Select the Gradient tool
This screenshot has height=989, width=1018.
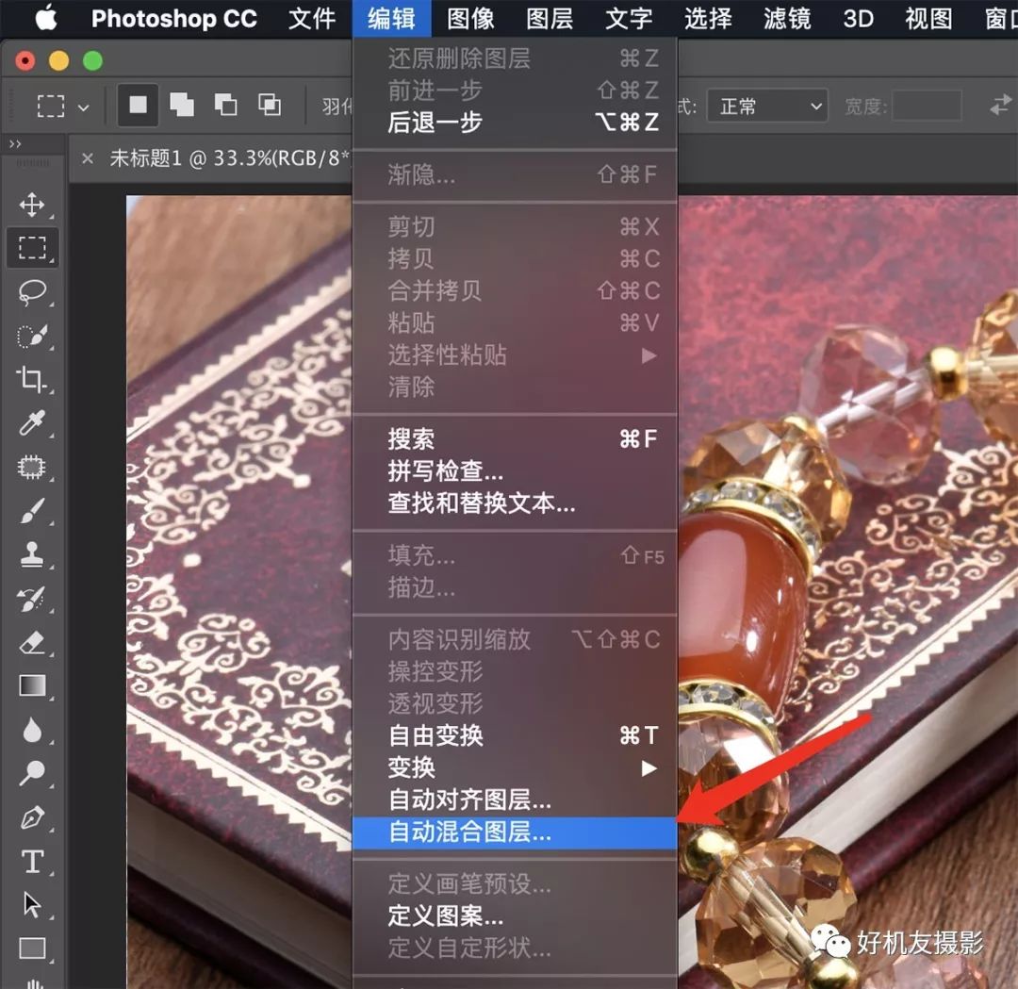32,685
